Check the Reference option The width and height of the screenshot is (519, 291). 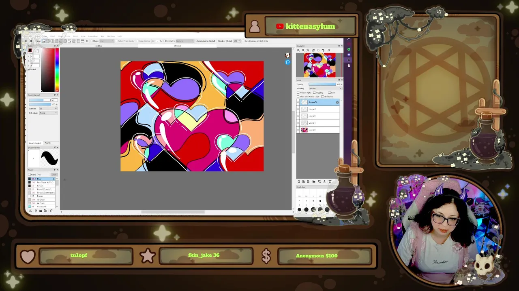pos(322,97)
